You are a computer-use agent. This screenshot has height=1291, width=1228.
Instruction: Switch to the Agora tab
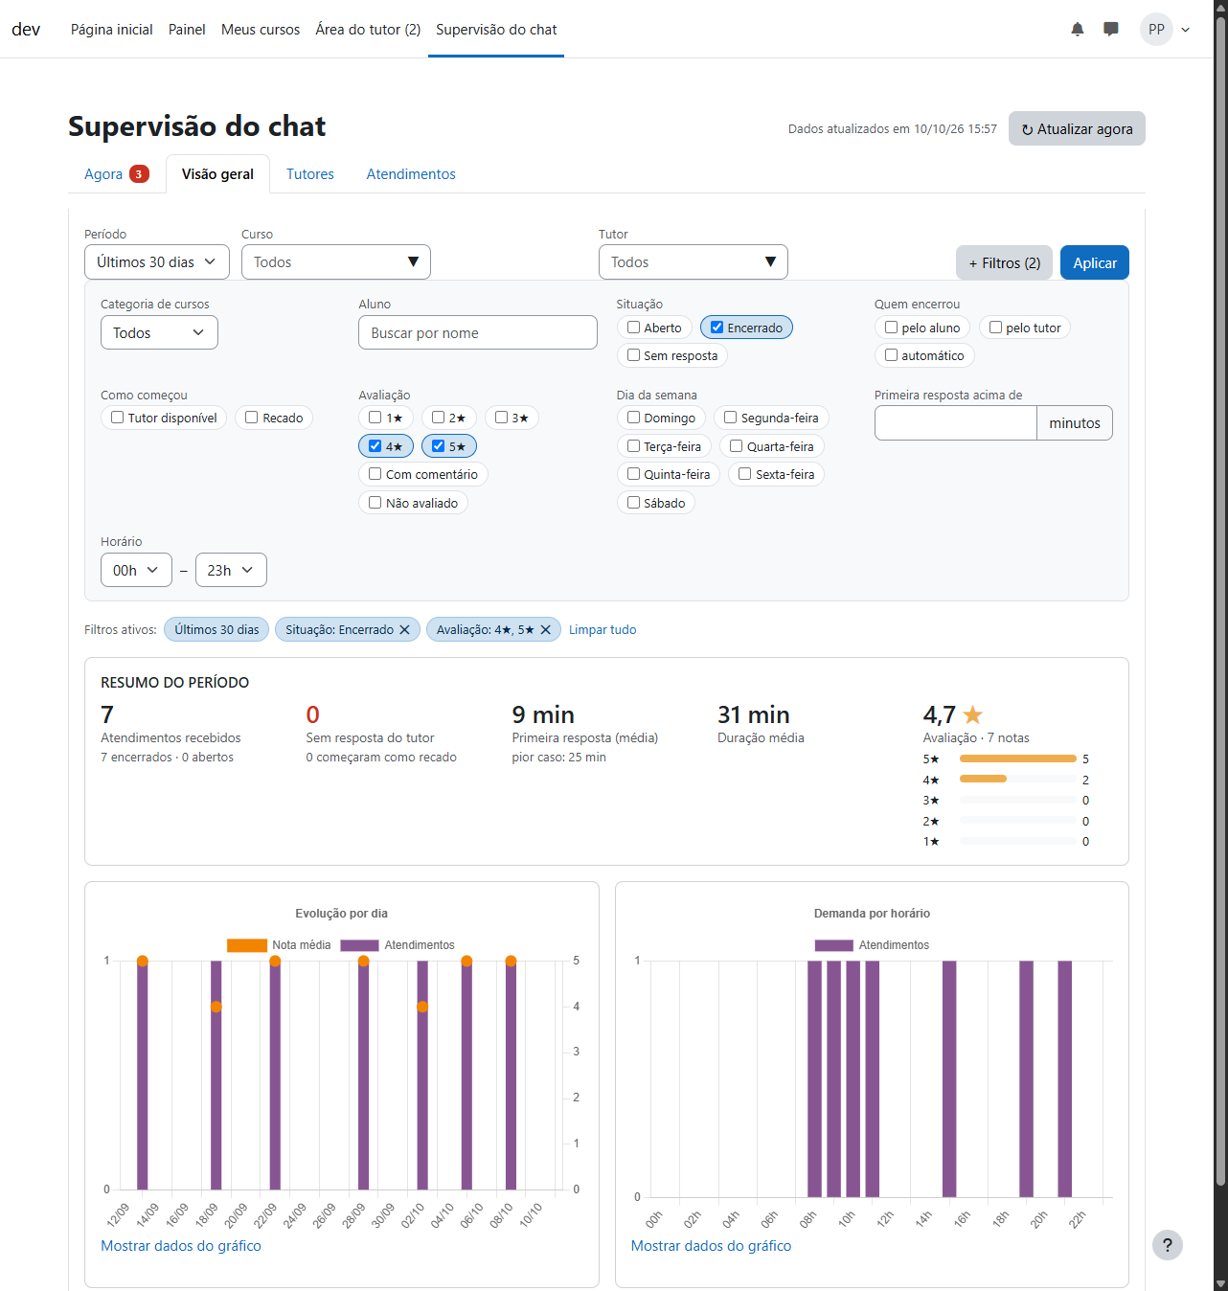tap(116, 174)
